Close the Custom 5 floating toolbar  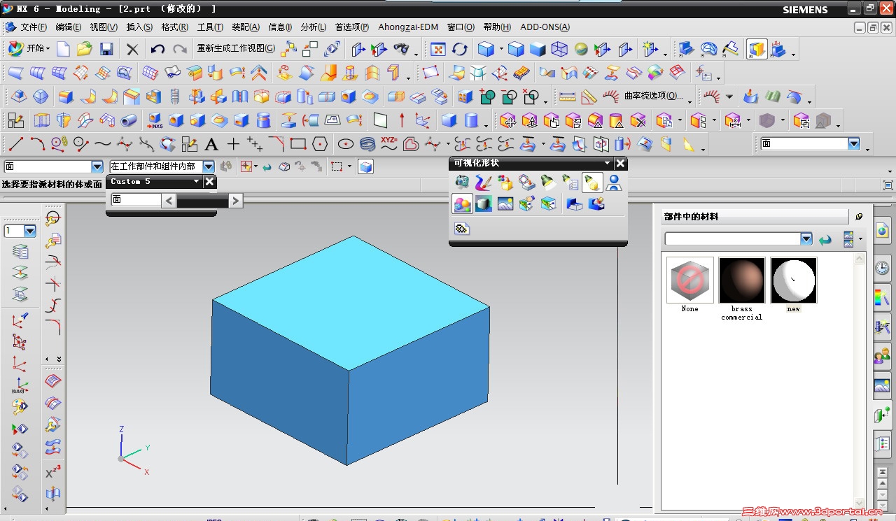point(209,182)
